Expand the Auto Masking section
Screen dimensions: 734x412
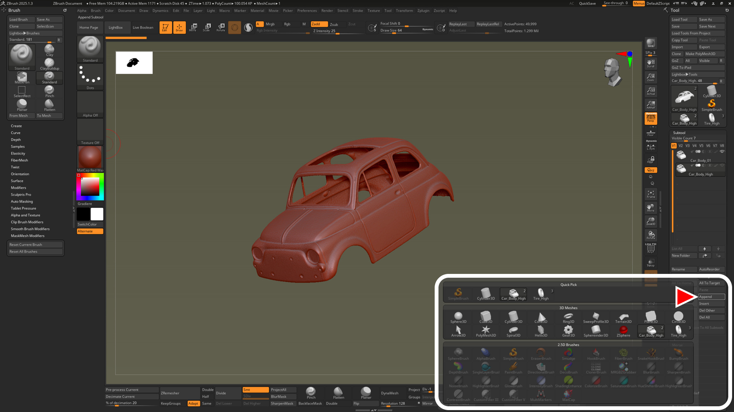22,201
